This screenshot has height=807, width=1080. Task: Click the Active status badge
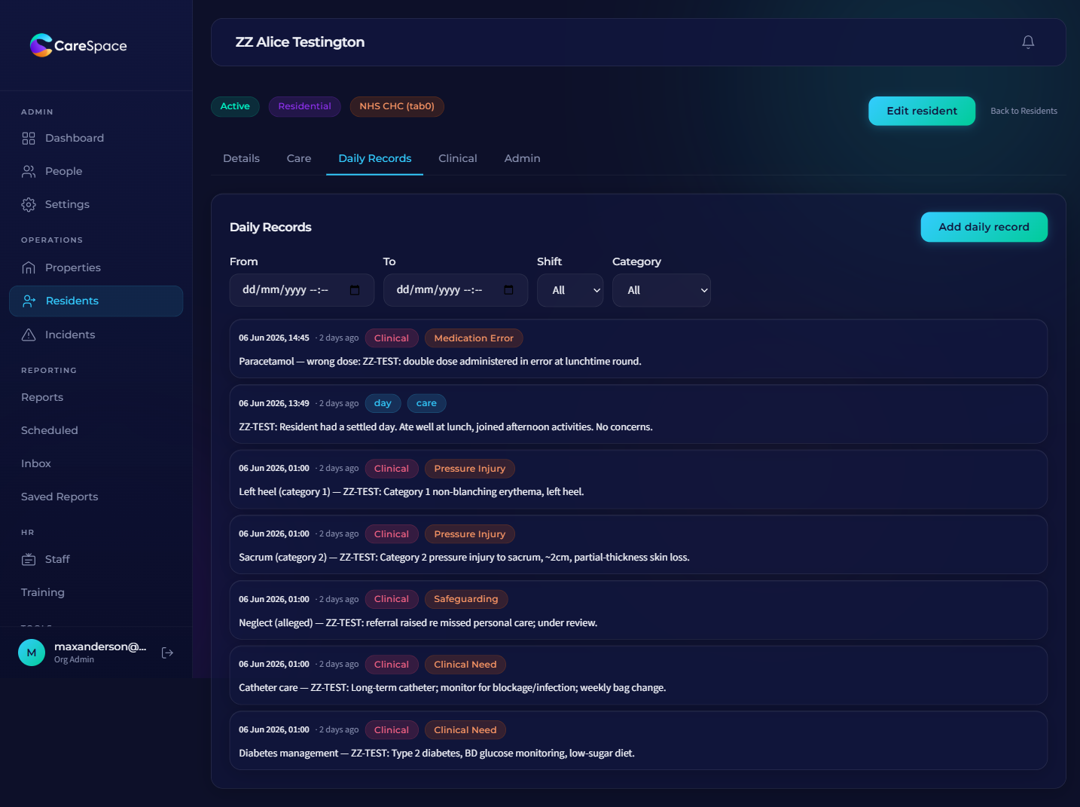point(235,106)
